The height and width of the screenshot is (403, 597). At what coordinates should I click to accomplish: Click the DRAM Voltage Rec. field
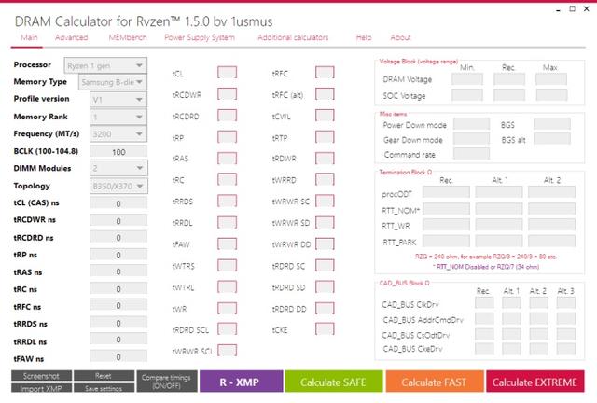[x=509, y=79]
